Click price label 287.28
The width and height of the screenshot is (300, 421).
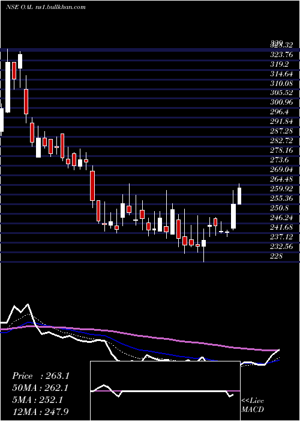pyautogui.click(x=281, y=131)
